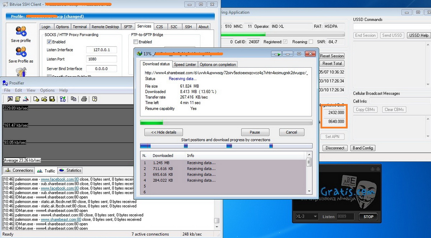Open Bitvise Terminal tab

(80, 27)
